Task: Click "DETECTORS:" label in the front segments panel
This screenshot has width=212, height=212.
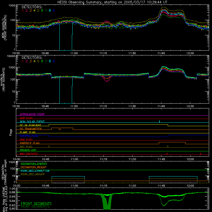Action: tap(32, 7)
